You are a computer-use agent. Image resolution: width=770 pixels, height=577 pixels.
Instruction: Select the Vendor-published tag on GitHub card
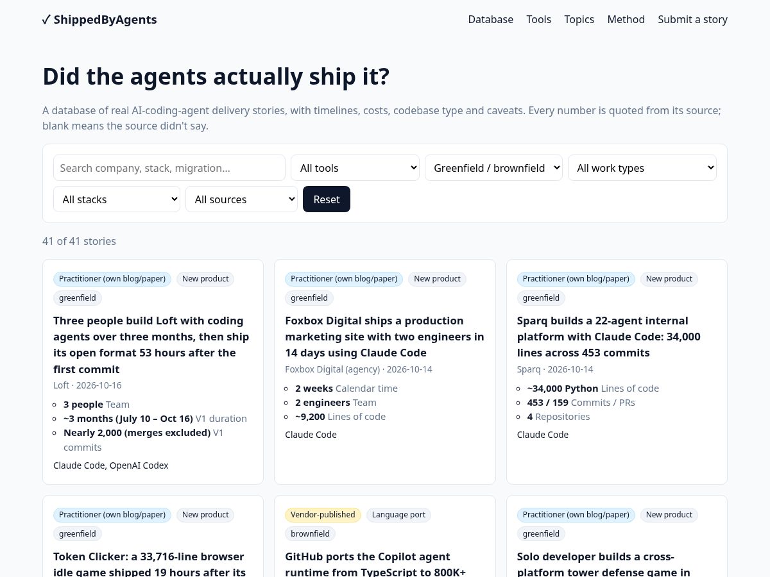point(323,515)
